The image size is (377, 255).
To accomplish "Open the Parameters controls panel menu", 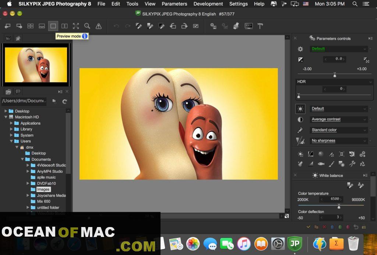I will 370,39.
